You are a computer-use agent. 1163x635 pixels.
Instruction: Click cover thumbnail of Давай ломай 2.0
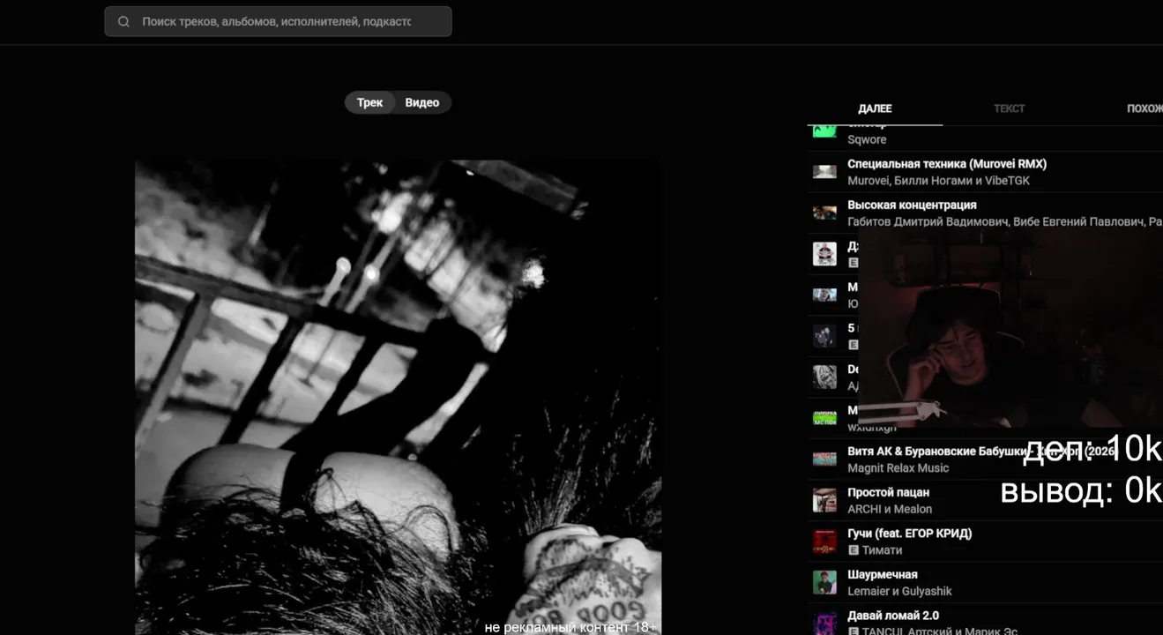[824, 623]
